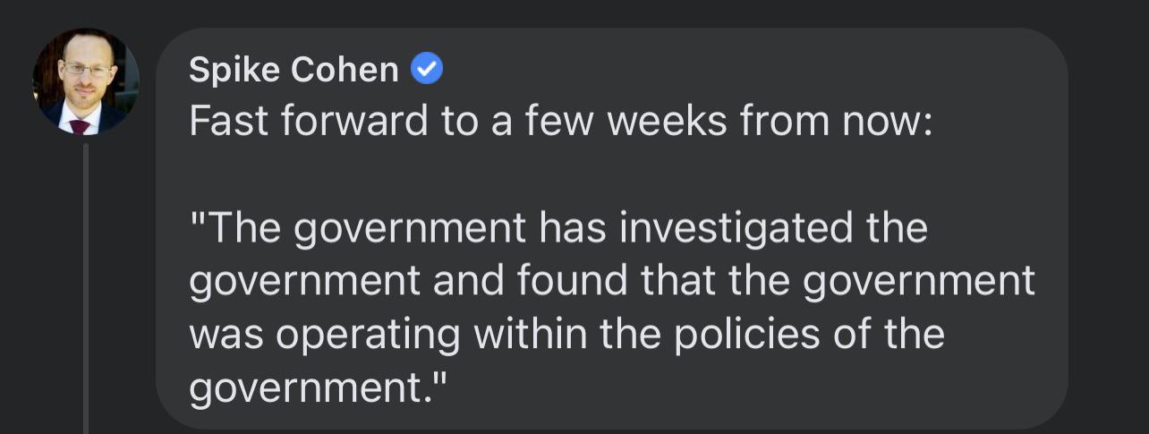Click the line "was operating within the policies"
Viewport: 1149px width, 434px height.
tap(567, 334)
